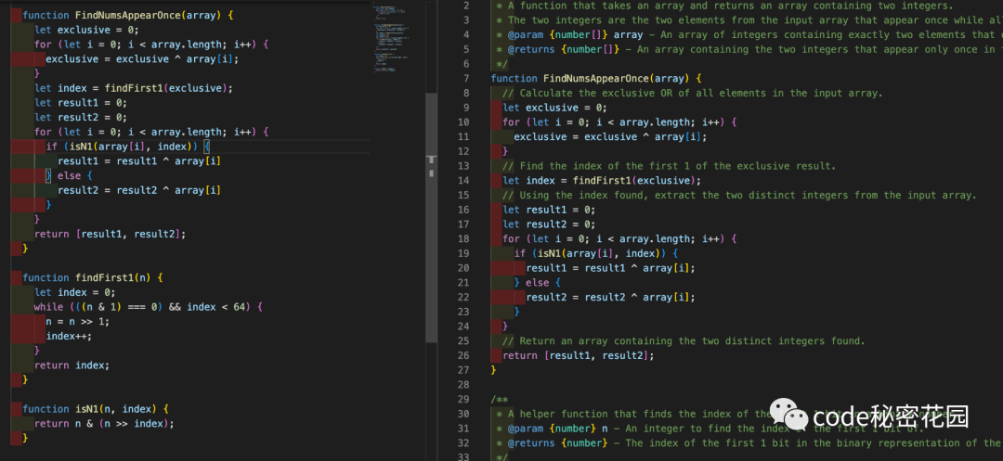Click 'function isN1(n, index) {' declaration

coord(96,409)
